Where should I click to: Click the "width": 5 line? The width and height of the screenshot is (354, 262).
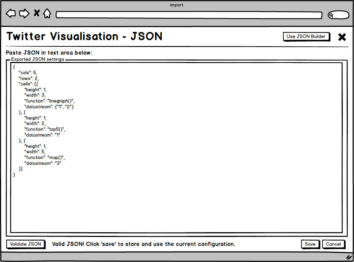[x=35, y=151]
